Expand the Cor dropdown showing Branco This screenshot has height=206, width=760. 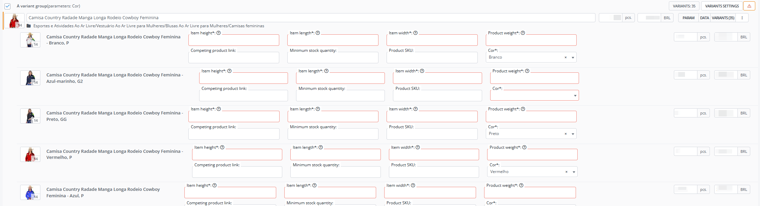tap(573, 58)
